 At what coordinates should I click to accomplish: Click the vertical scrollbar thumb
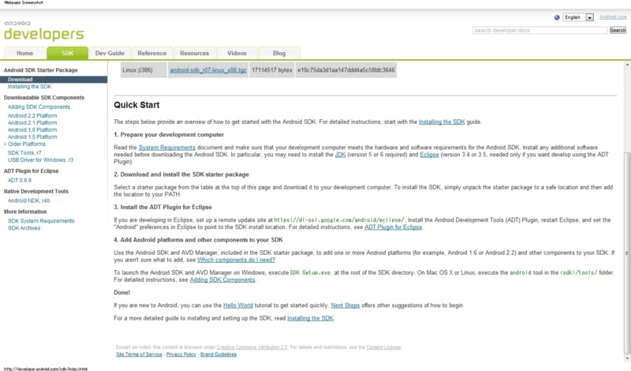[x=627, y=253]
